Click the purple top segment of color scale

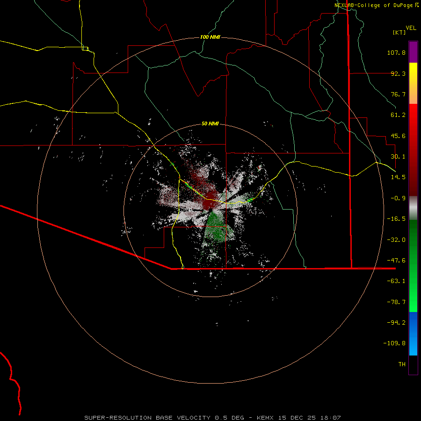click(413, 52)
